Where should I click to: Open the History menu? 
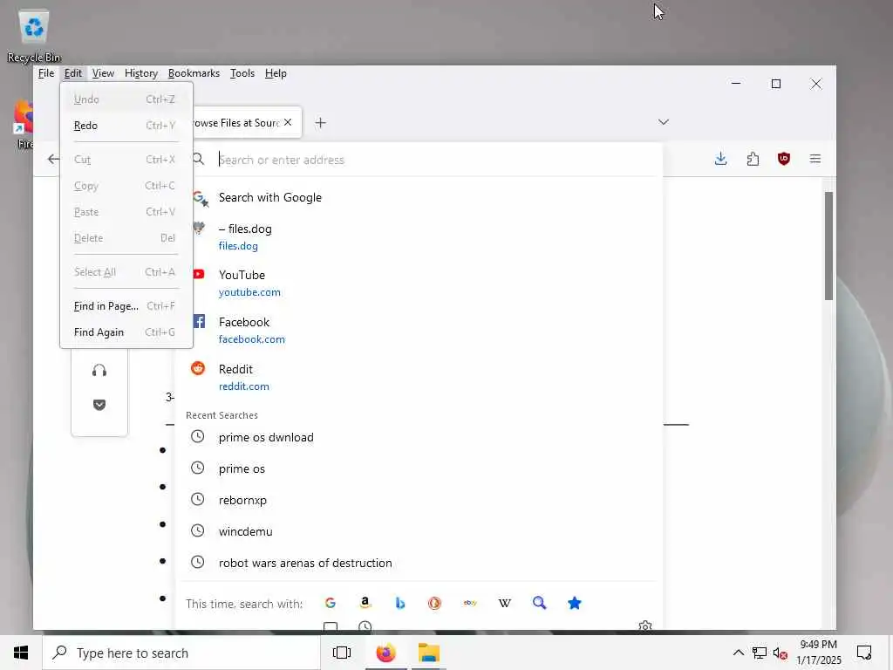pos(141,73)
